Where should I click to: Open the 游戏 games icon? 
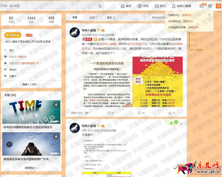coord(157,6)
